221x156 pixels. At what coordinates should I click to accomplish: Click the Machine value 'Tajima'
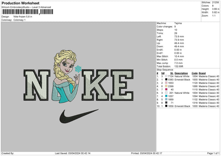[178, 23]
